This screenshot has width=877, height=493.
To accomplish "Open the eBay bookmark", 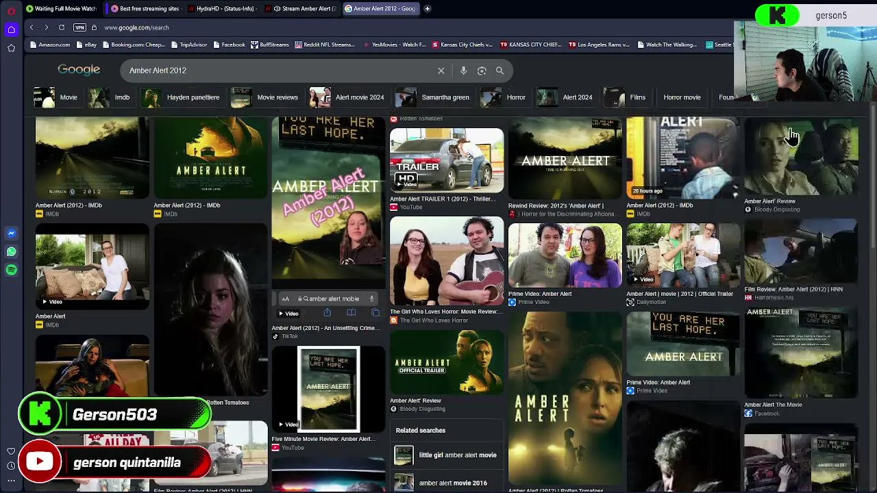I will [86, 45].
